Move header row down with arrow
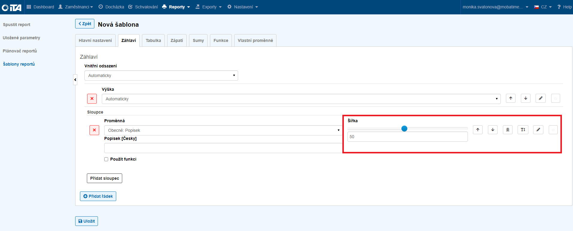This screenshot has height=231, width=573. [525, 98]
